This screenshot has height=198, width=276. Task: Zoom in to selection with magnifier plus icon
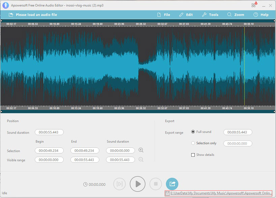(x=141, y=150)
